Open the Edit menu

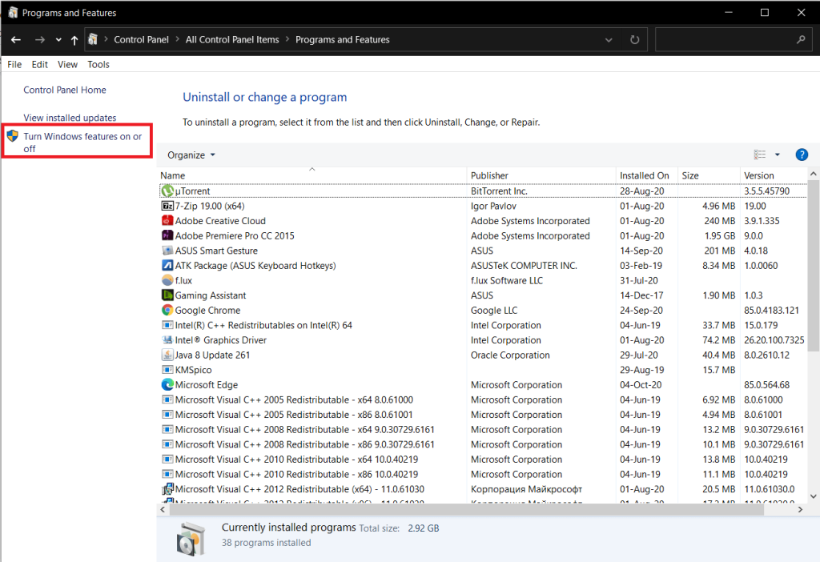click(40, 64)
